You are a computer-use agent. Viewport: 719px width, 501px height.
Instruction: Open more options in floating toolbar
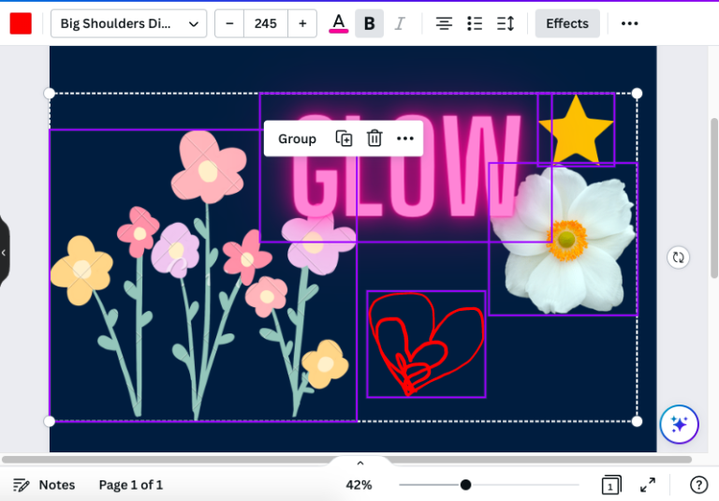click(x=404, y=139)
